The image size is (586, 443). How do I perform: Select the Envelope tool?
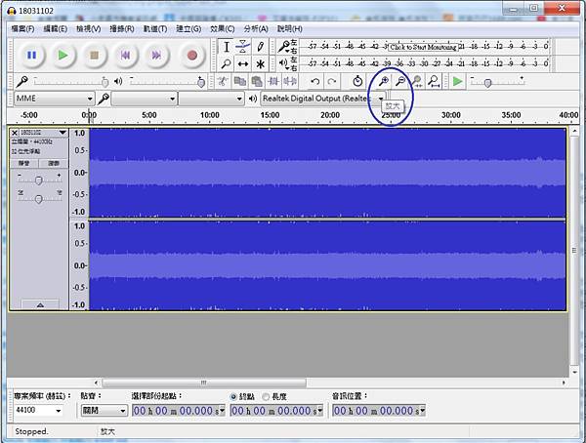pos(243,47)
